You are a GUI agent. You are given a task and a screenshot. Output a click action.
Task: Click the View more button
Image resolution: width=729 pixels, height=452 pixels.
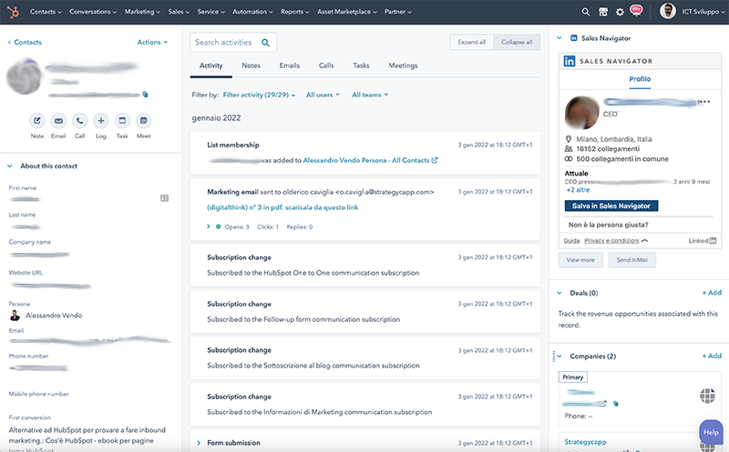(x=580, y=260)
